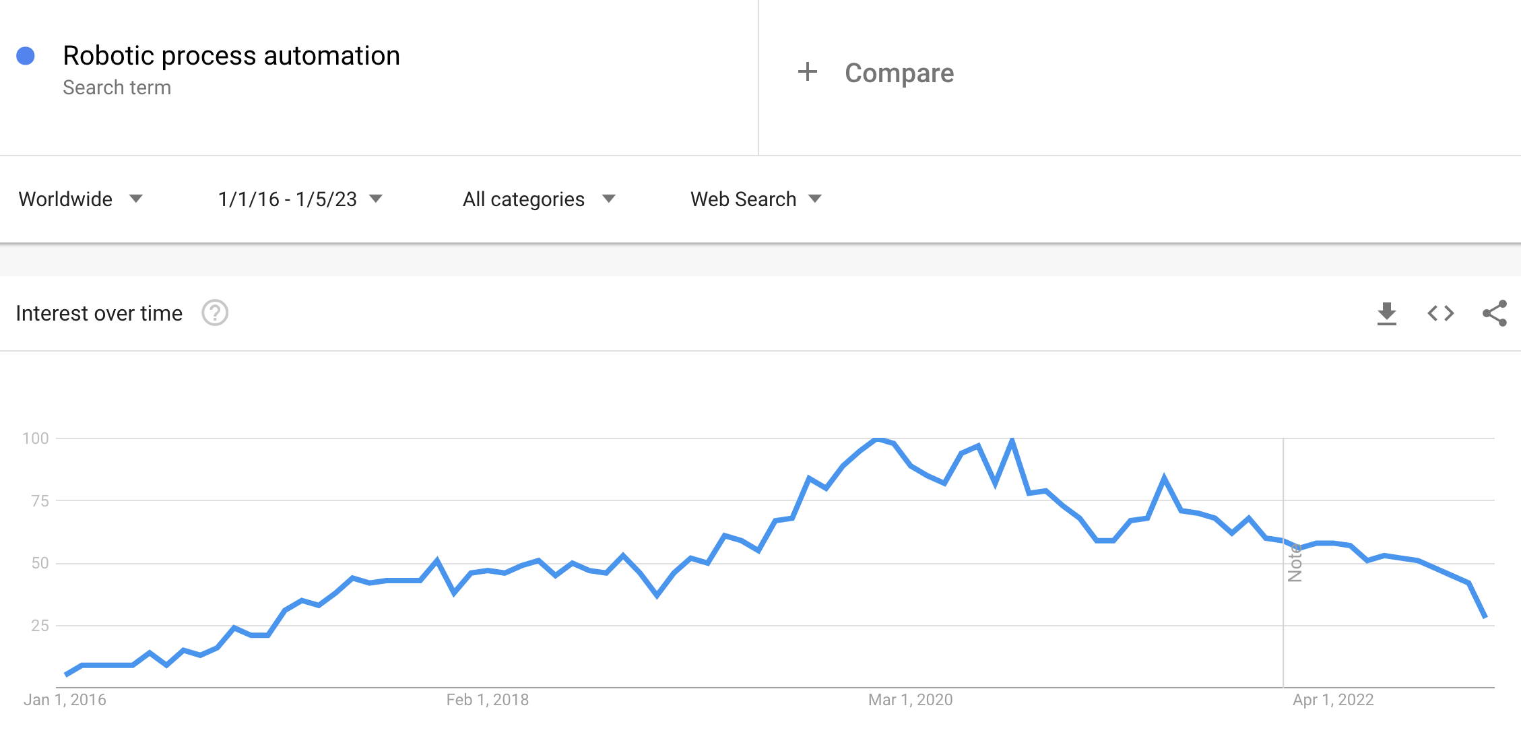Image resolution: width=1521 pixels, height=753 pixels.
Task: Open the 1/1/16 - 1/5/23 date range dropdown
Action: pos(300,199)
